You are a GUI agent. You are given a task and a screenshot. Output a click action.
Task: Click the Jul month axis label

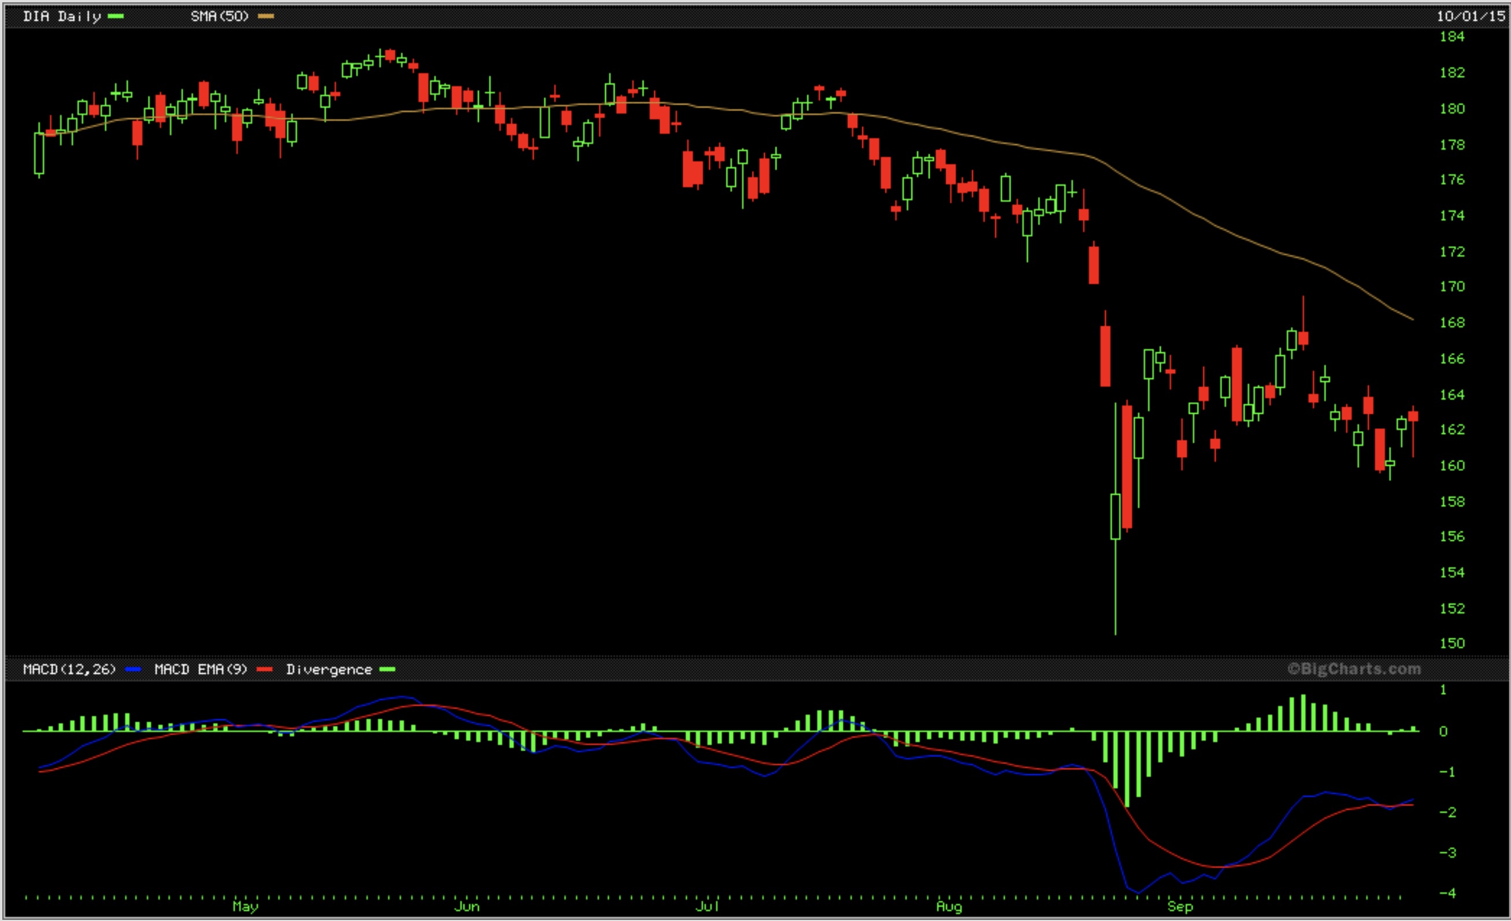706,905
